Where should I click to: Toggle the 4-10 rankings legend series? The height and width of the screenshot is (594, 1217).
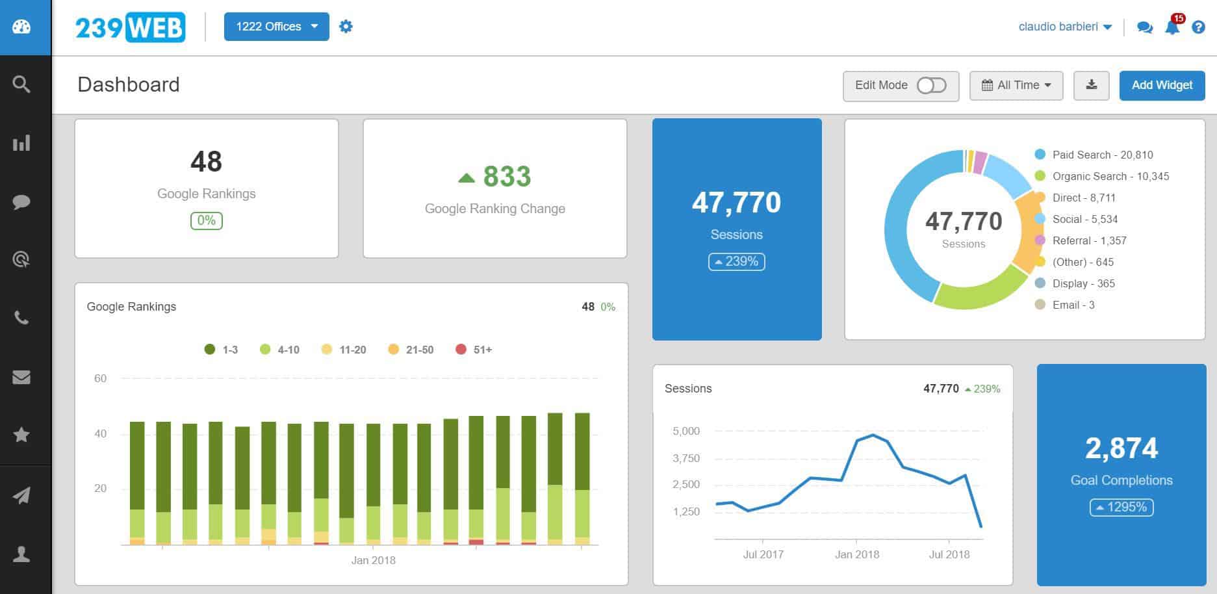click(x=279, y=350)
